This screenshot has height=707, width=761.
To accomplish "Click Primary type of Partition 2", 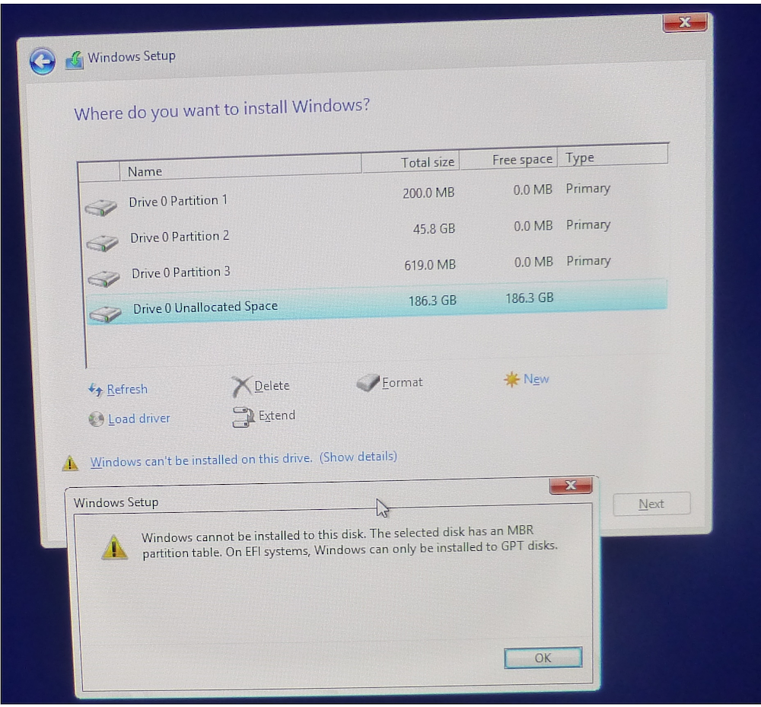I will click(x=588, y=225).
